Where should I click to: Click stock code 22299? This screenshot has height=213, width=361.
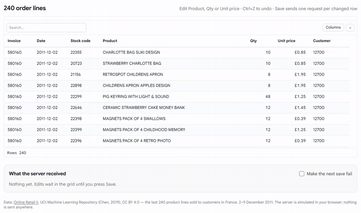point(76,97)
